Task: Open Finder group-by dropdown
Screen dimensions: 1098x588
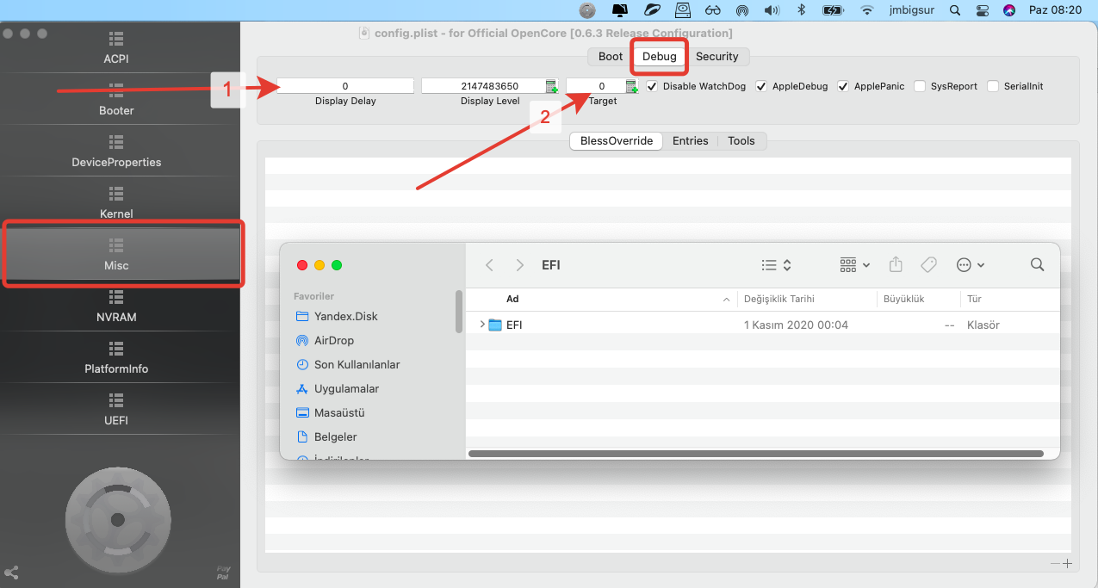Action: [x=855, y=265]
